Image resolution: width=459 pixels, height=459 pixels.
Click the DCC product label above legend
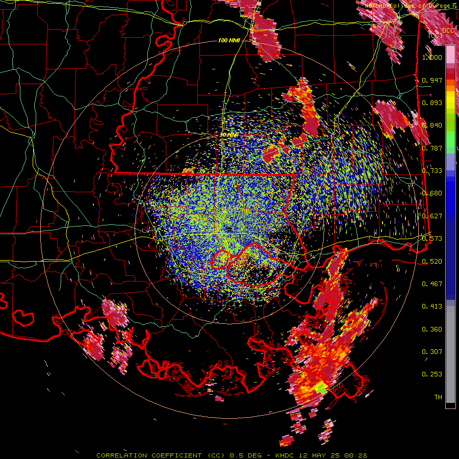pos(448,31)
